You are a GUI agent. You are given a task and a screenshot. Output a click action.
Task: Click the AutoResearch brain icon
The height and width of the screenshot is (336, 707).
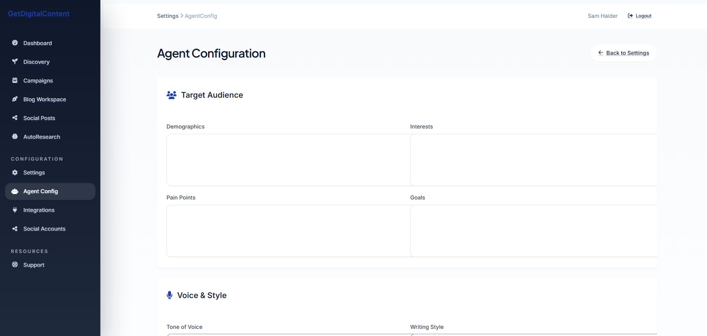[x=15, y=137]
